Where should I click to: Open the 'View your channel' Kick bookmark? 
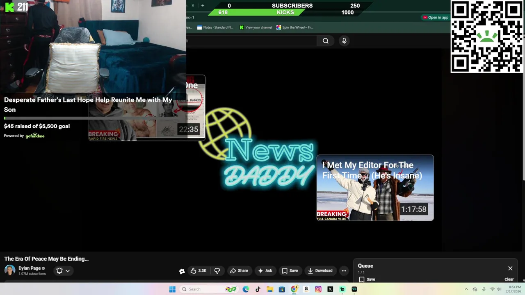tap(256, 27)
